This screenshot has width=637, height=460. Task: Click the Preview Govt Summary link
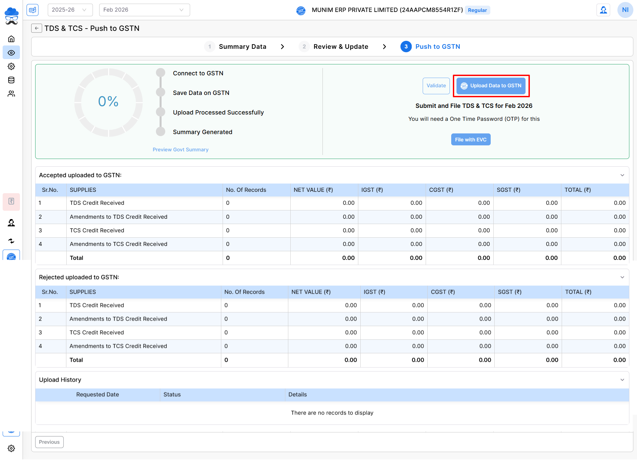[x=180, y=150]
